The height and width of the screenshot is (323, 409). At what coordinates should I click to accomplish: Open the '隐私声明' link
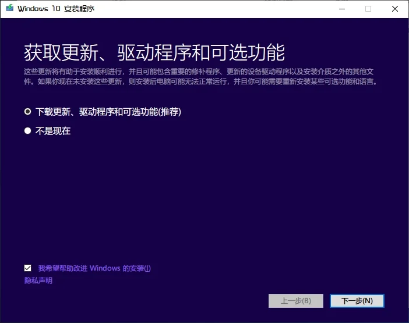tap(38, 281)
